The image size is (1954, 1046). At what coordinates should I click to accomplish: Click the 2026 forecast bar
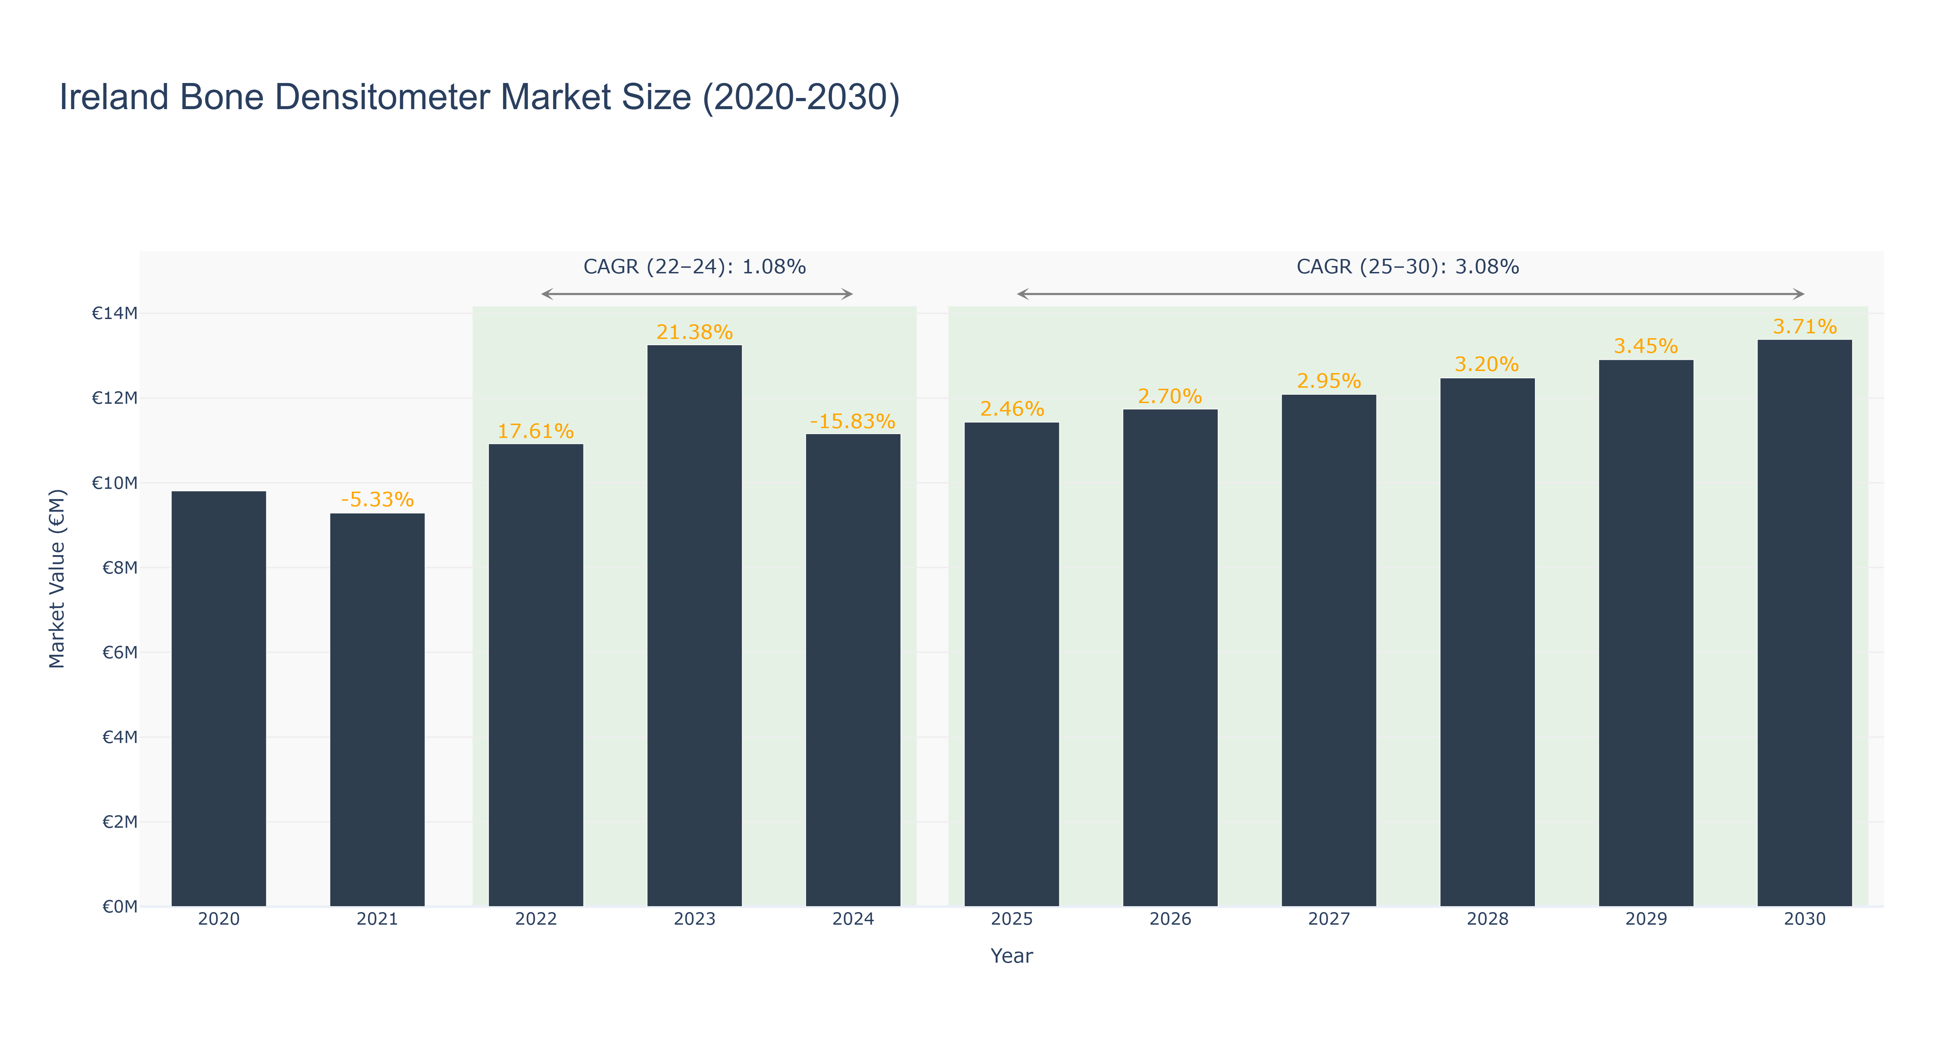click(x=1170, y=658)
